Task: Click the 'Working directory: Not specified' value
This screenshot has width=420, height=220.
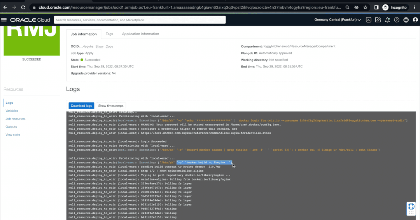Action: 278,60
